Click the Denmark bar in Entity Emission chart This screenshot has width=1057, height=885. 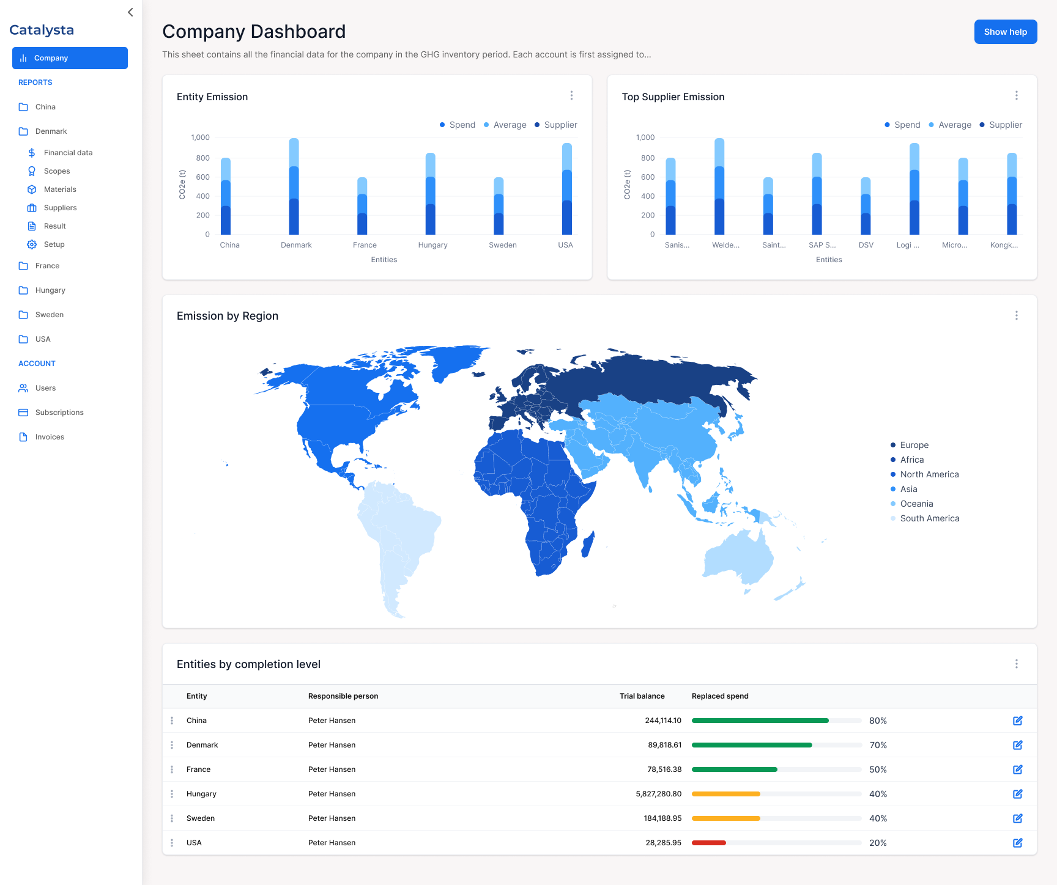coord(294,186)
